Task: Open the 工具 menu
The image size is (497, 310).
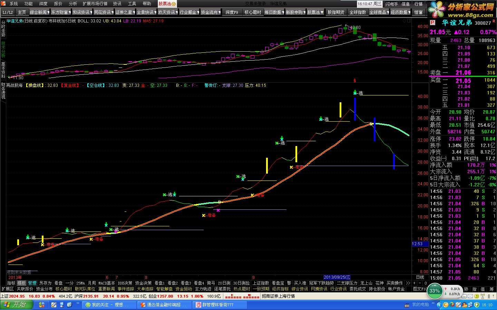Action: click(x=132, y=4)
